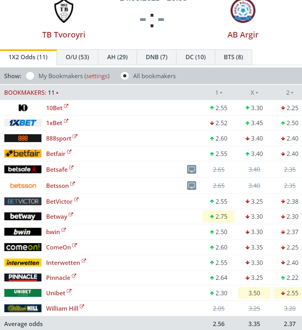This screenshot has width=302, height=330.
Task: Click Pinnacle away odds 2.22
Action: click(x=290, y=278)
